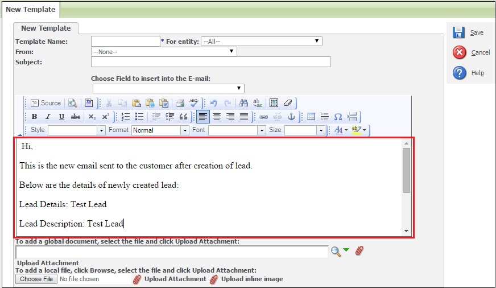Click the global document file field
Image resolution: width=496 pixels, height=288 pixels.
[x=172, y=252]
